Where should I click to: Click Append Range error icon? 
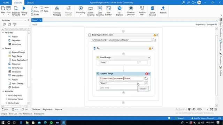pyautogui.click(x=146, y=74)
